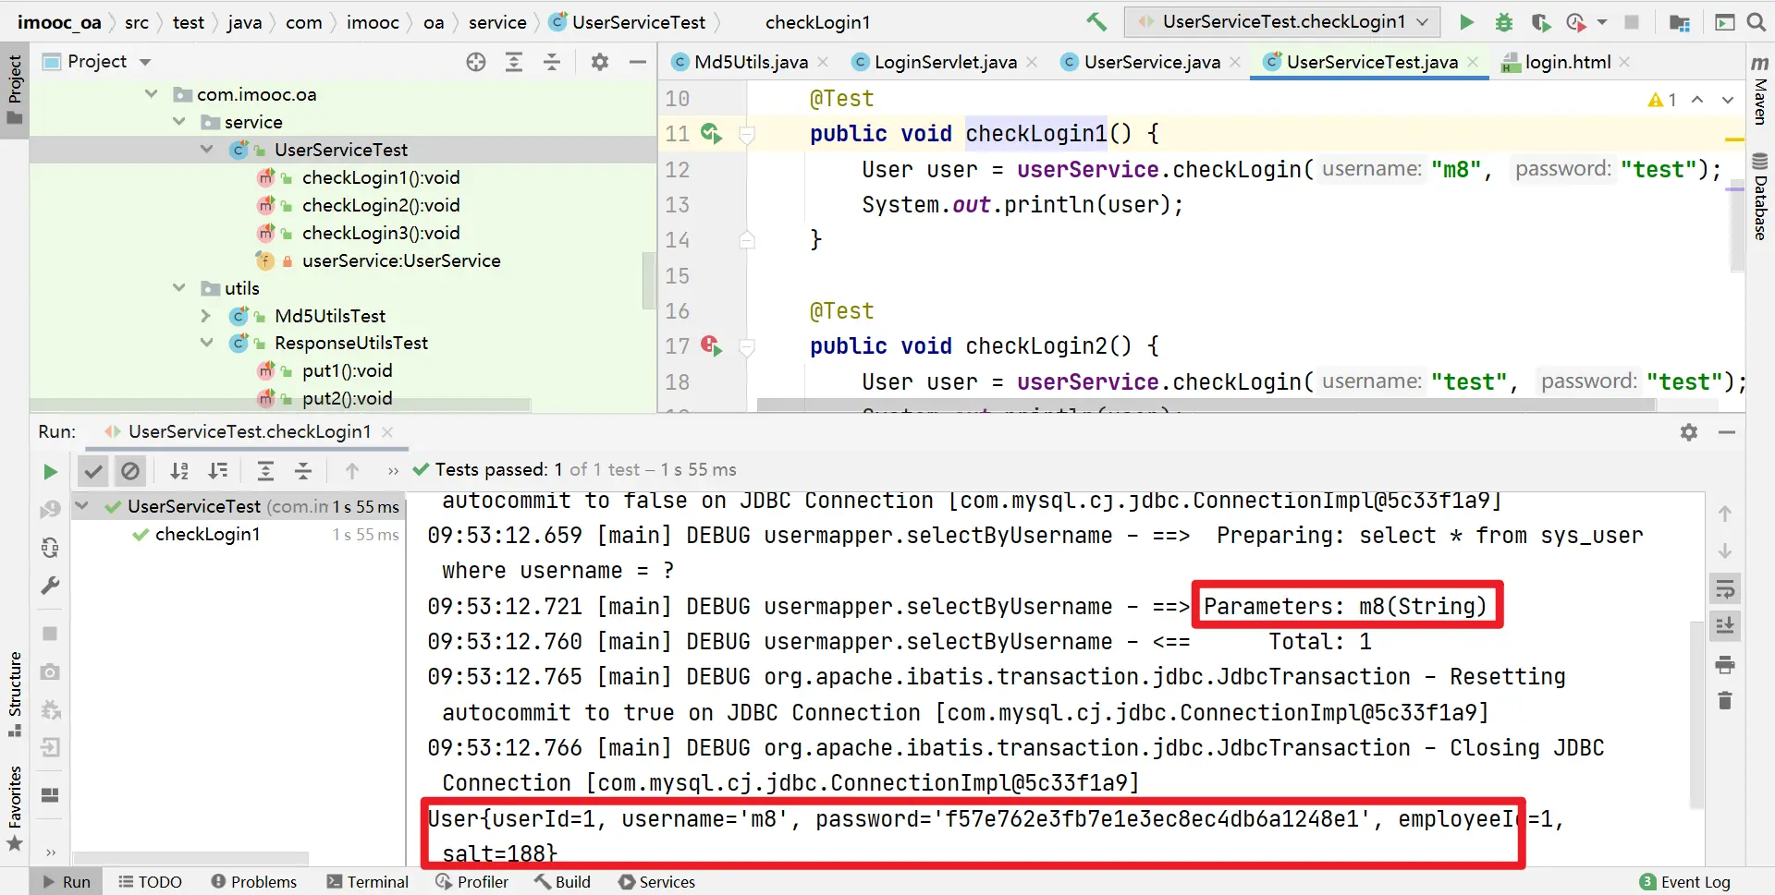Viewport: 1775px width, 895px height.
Task: Click the Build hammer icon in top toolbar
Action: point(1096,22)
